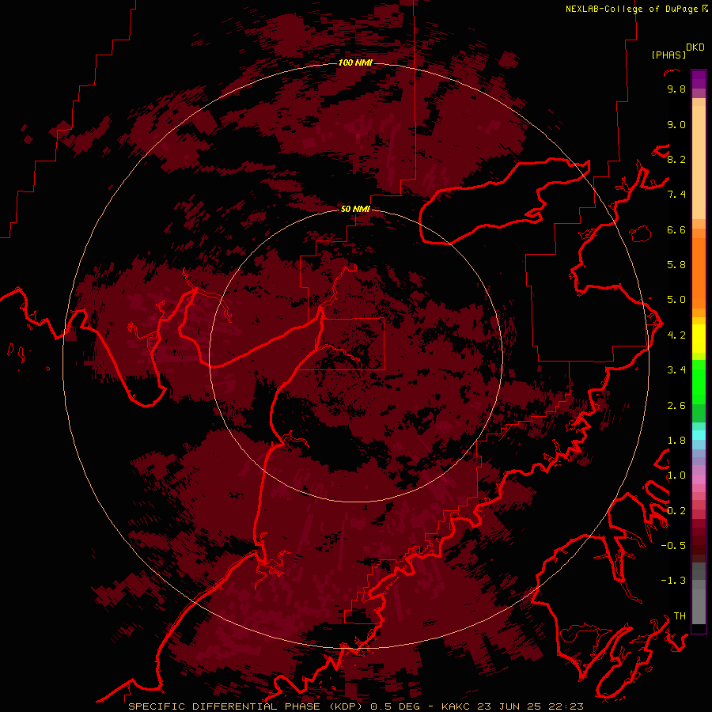This screenshot has height=712, width=712.
Task: Click the peach segment of color bar
Action: click(x=699, y=162)
